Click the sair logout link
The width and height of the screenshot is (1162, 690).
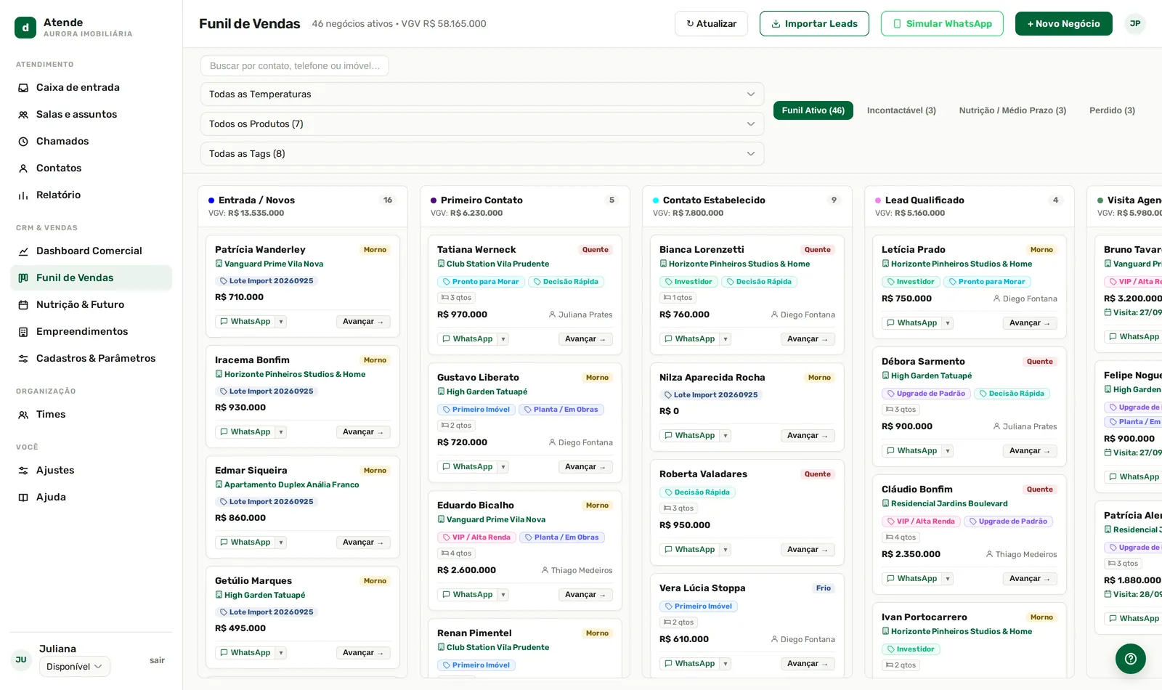pyautogui.click(x=157, y=661)
